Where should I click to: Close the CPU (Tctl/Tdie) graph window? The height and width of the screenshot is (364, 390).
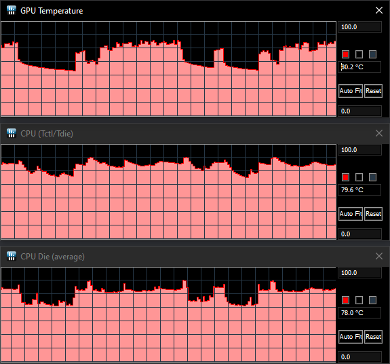379,133
